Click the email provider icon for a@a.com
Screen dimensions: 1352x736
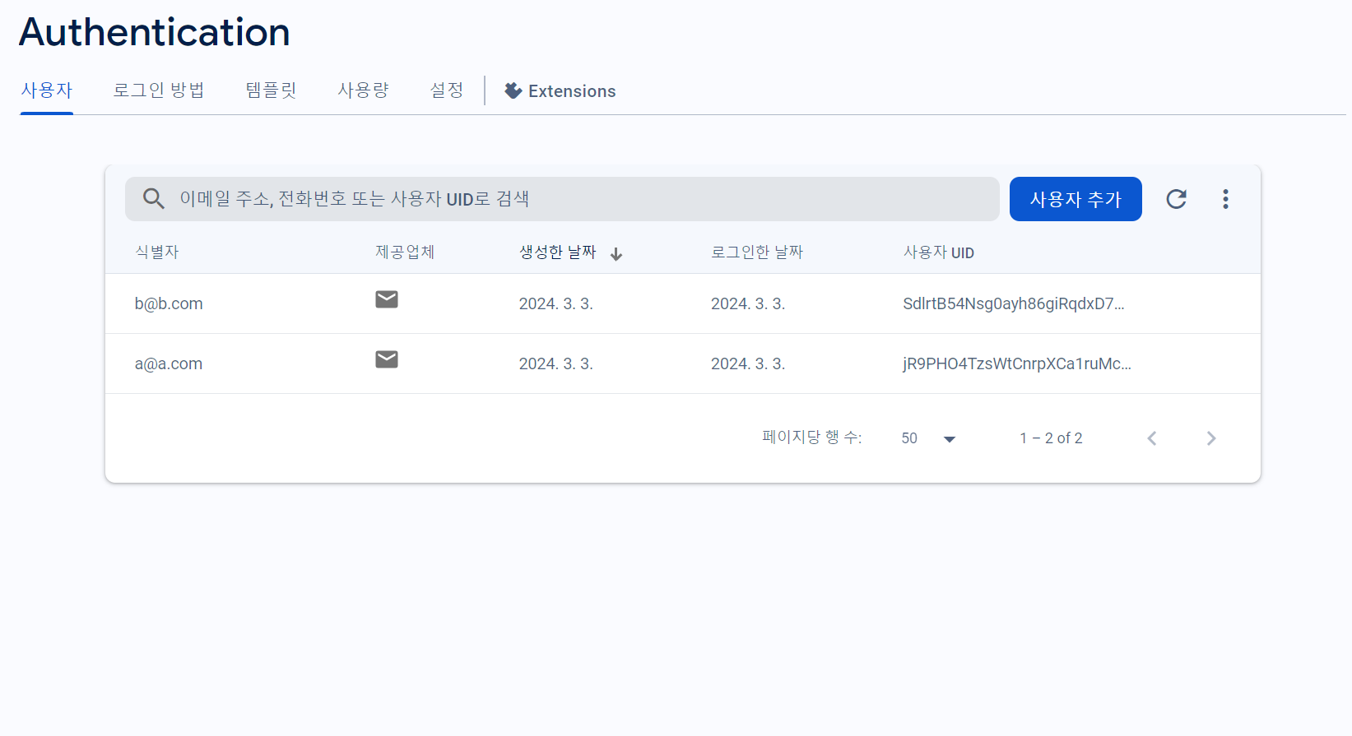pos(387,359)
